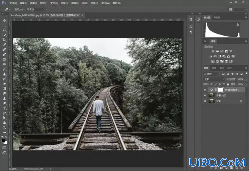
Task: Select the Eyedropper tool in the toolbox
Action: click(4, 45)
